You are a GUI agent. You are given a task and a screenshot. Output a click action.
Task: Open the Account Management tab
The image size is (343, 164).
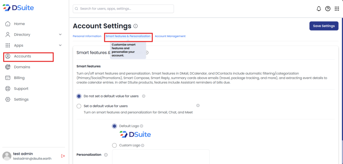170,36
